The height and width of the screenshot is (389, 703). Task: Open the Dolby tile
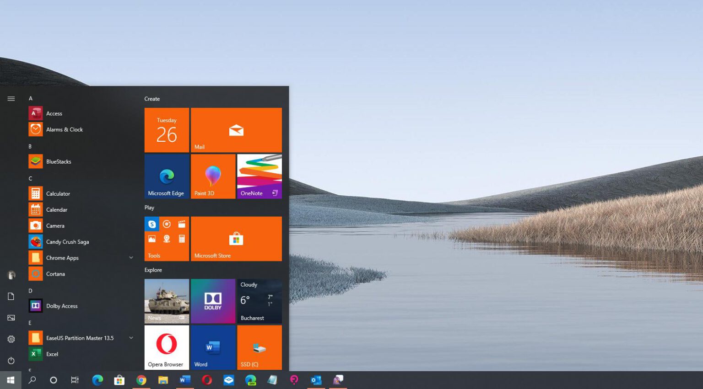[213, 301]
